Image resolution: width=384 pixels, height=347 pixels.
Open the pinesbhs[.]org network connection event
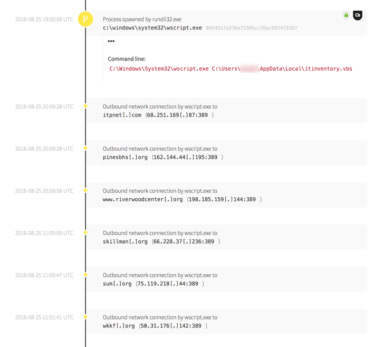coord(227,153)
